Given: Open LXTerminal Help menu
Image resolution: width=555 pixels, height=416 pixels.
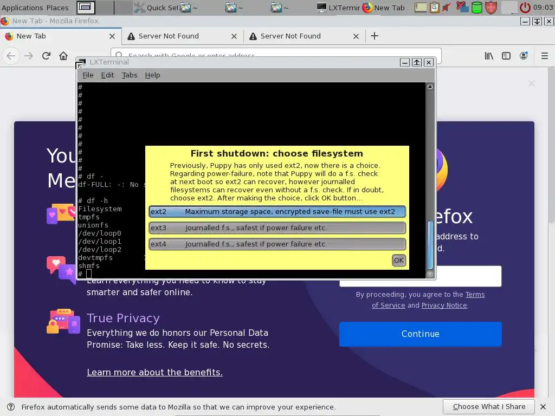Looking at the screenshot, I should [x=152, y=75].
